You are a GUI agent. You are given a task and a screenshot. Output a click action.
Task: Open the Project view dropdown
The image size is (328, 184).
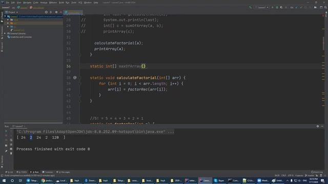coord(12,12)
